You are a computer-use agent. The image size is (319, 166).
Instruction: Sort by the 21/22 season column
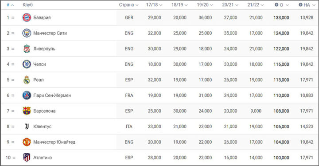tap(256, 5)
